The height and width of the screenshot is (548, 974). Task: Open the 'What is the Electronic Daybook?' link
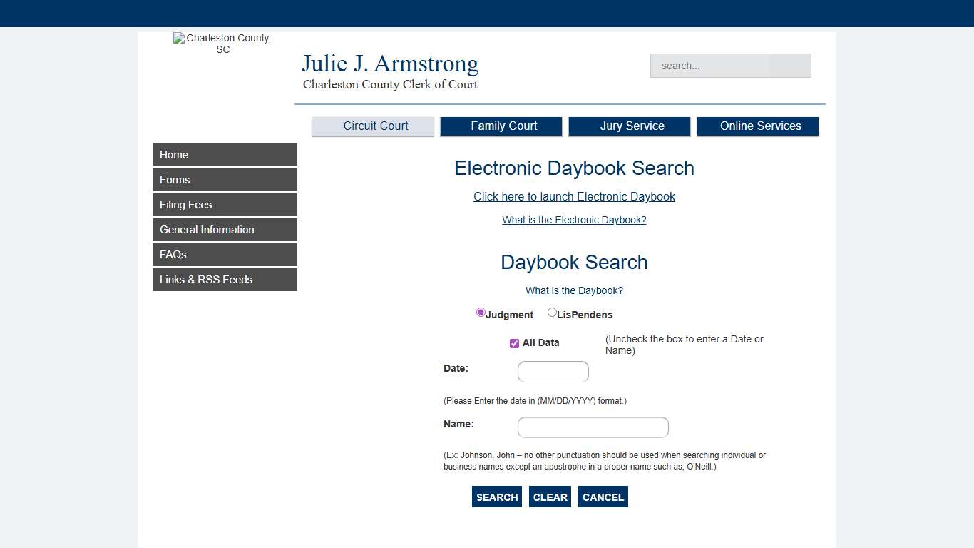click(574, 220)
